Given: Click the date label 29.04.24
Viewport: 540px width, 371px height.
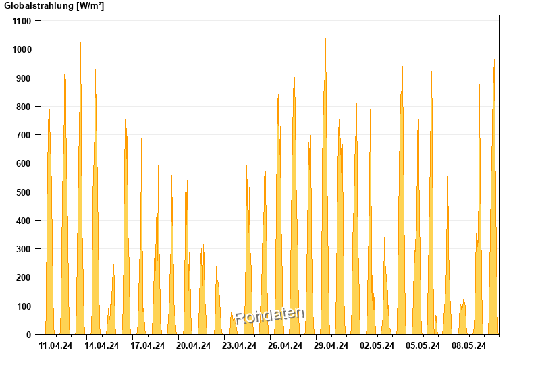Looking at the screenshot, I should click(331, 345).
